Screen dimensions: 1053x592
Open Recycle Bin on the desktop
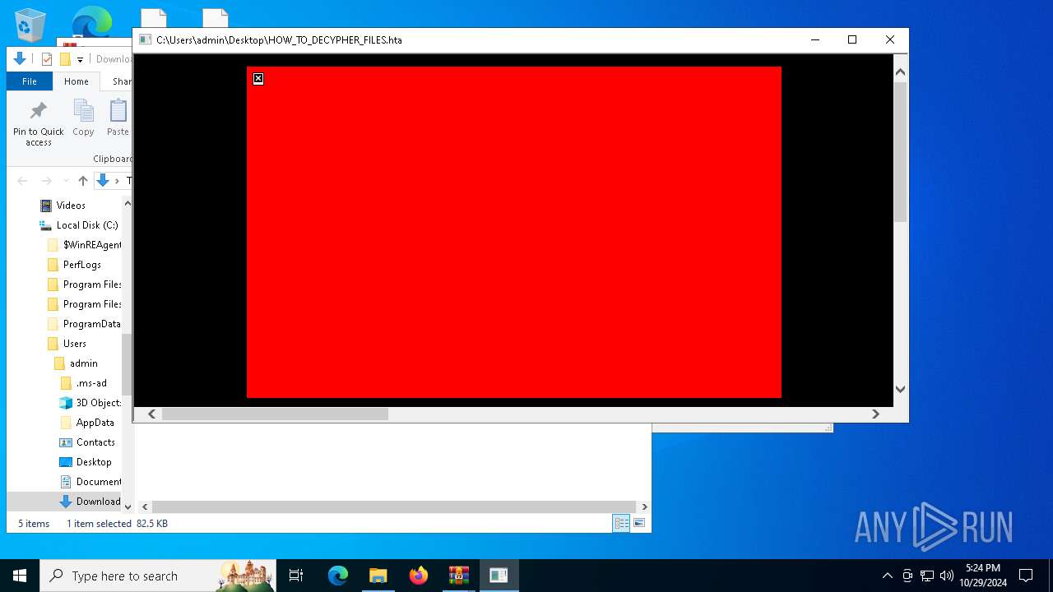(x=30, y=25)
